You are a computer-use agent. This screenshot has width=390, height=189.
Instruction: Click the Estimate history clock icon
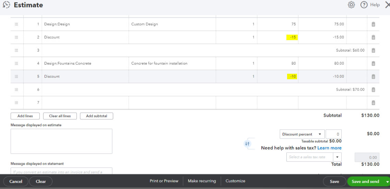[6, 5]
